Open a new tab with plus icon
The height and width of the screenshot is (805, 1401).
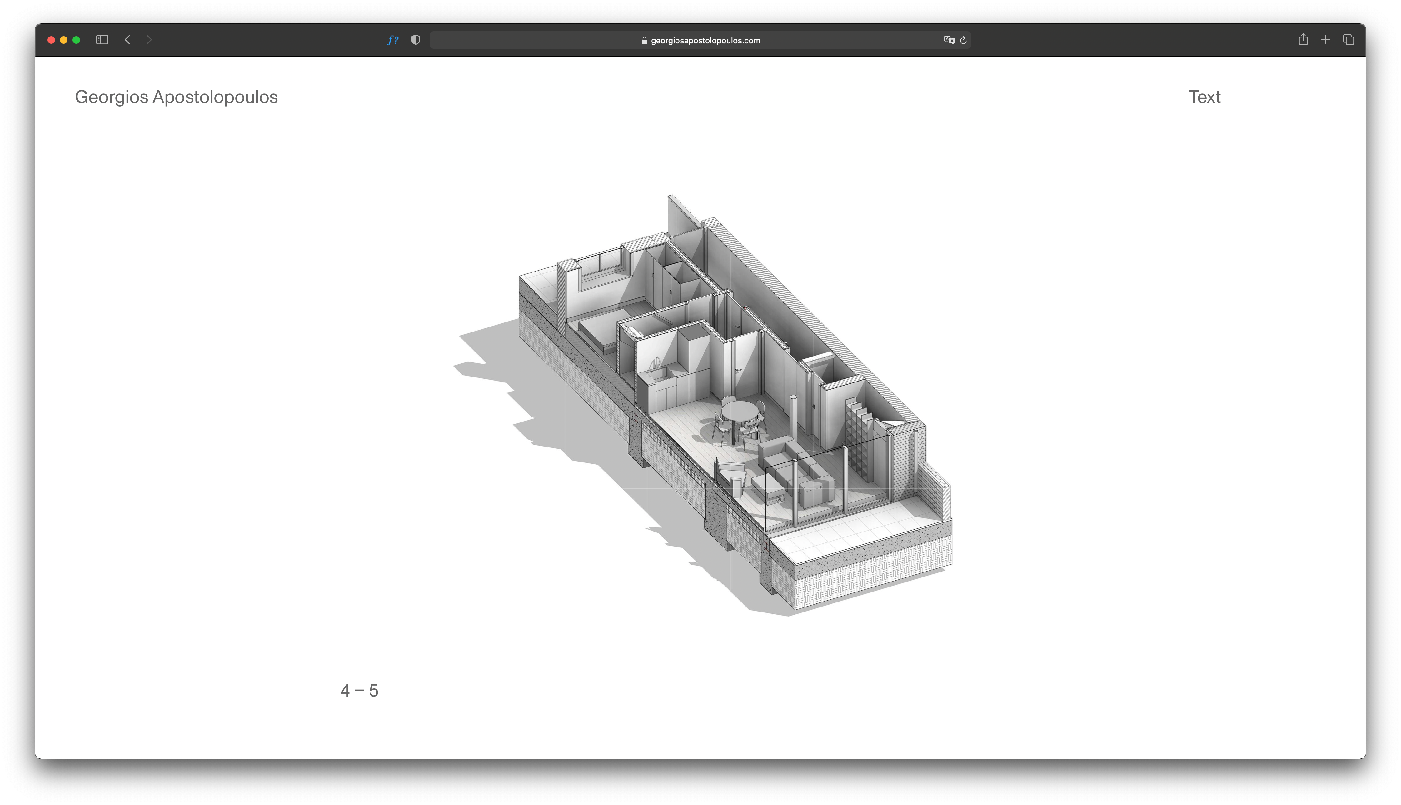[x=1325, y=40]
